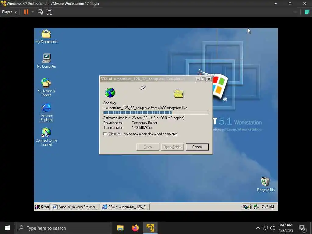Close the download dialog with X
This screenshot has width=312, height=234.
[209, 79]
